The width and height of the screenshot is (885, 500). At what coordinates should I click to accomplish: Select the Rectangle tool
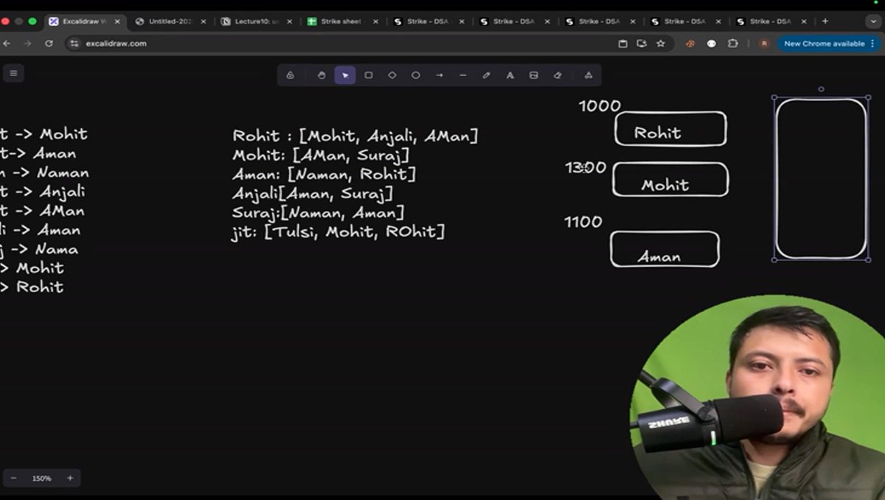369,75
